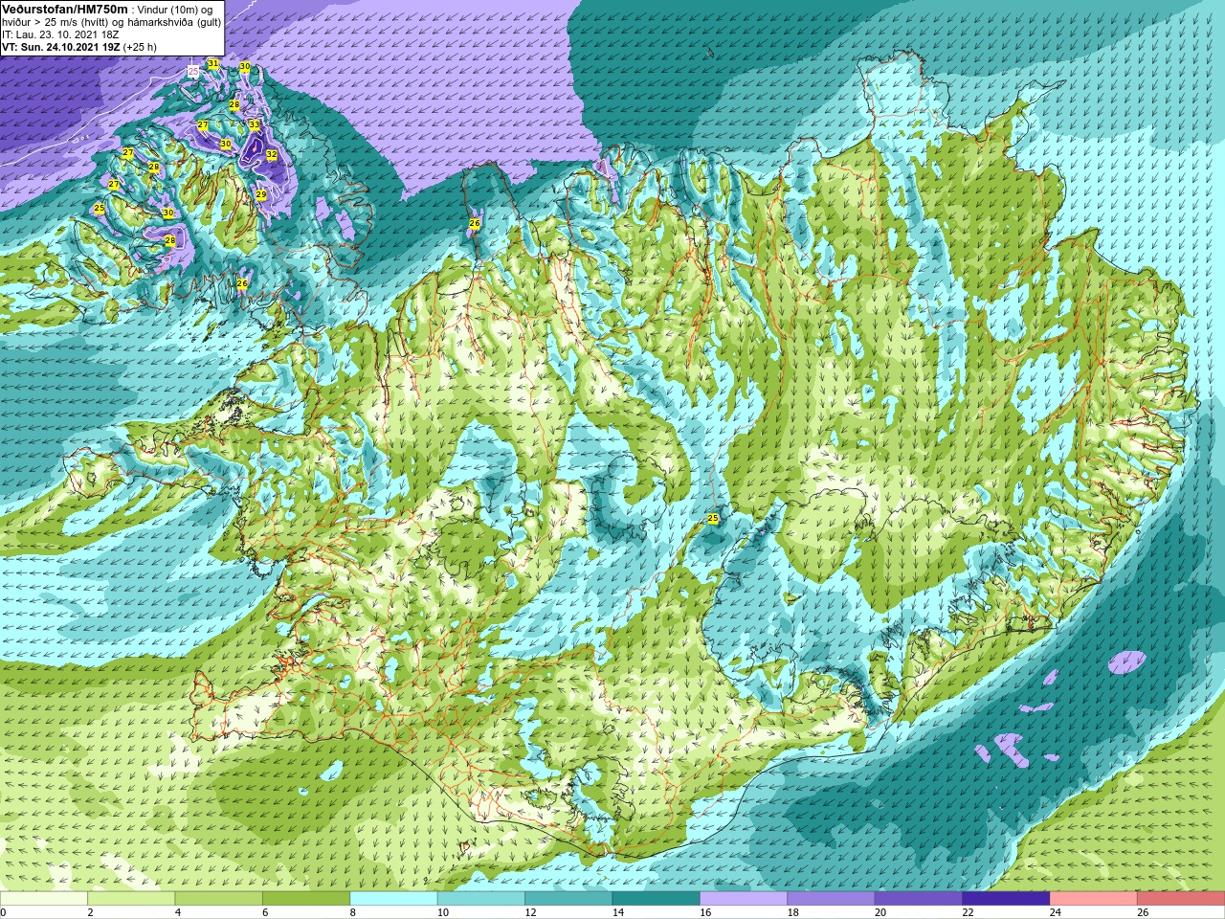Screen dimensions: 1225x919
Task: Click the '(+25 h)' forecast offset text
Action: [140, 46]
